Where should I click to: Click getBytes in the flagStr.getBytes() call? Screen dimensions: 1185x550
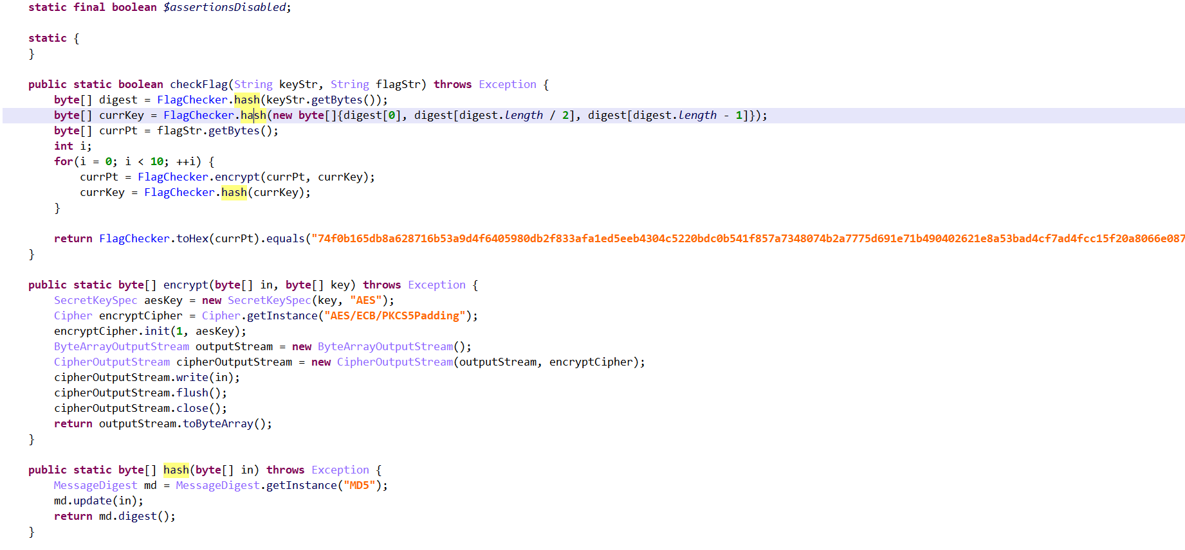tap(234, 130)
